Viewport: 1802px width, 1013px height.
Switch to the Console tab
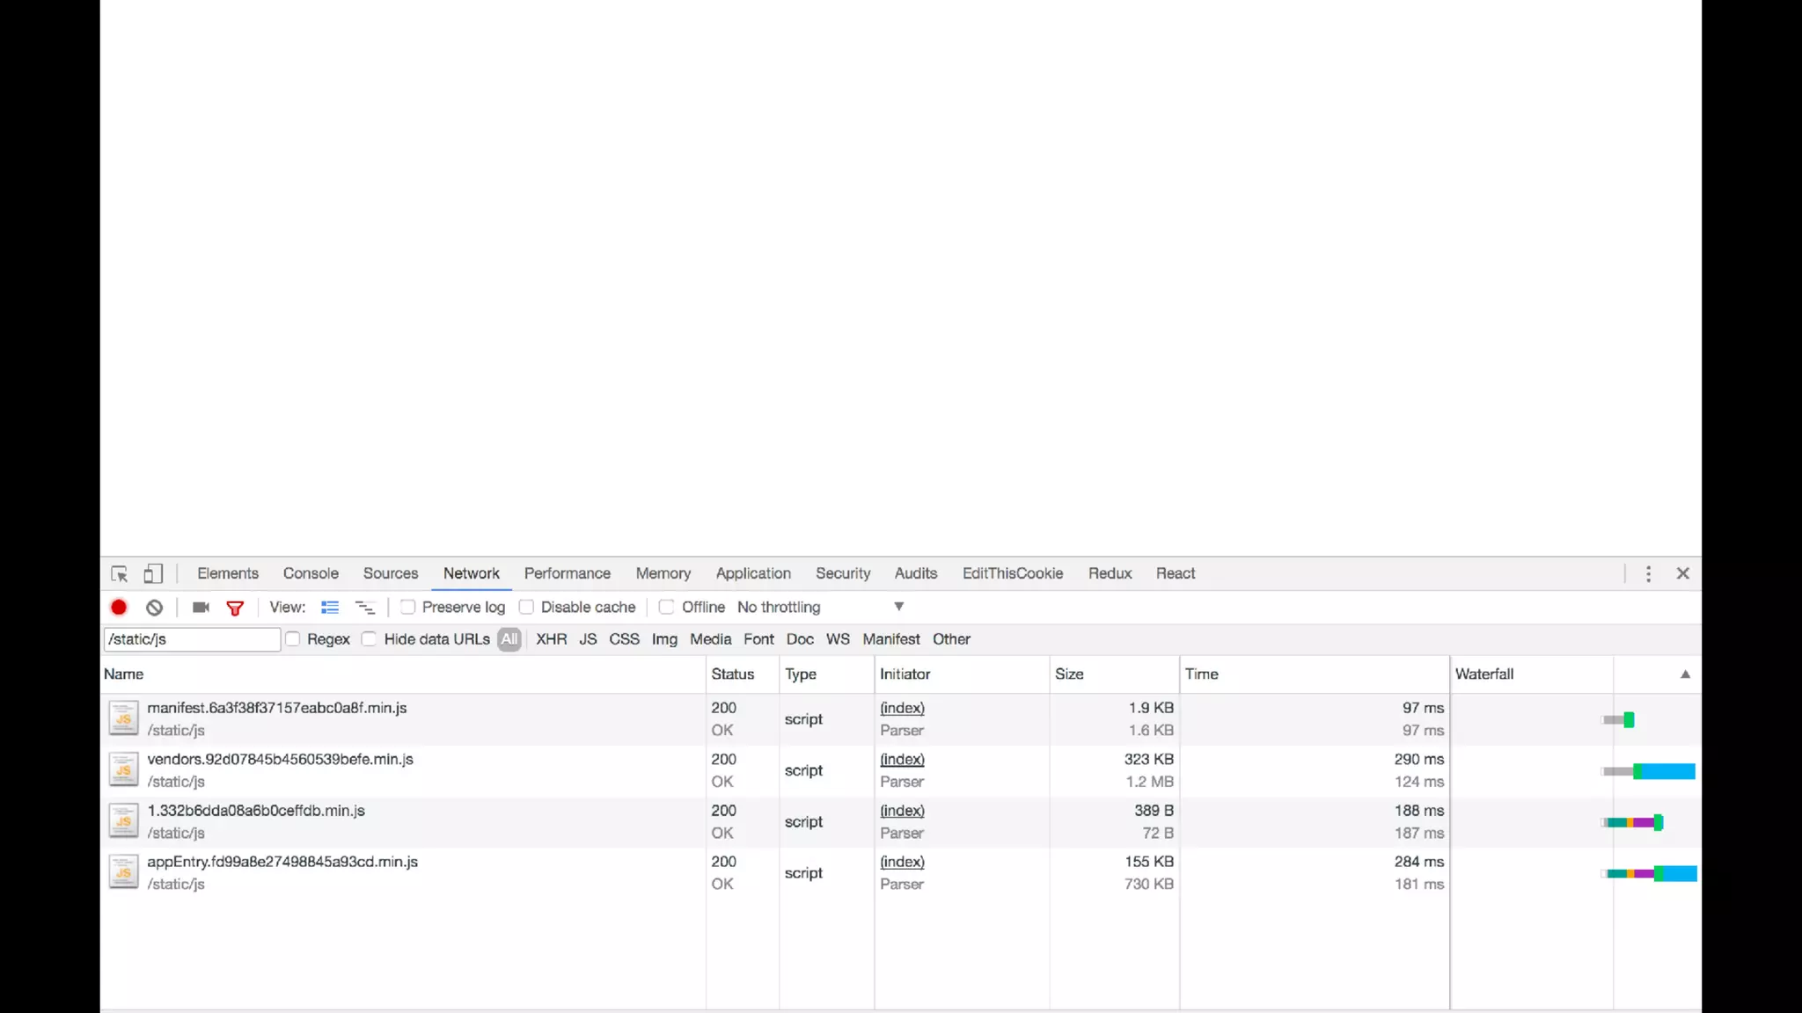[311, 573]
